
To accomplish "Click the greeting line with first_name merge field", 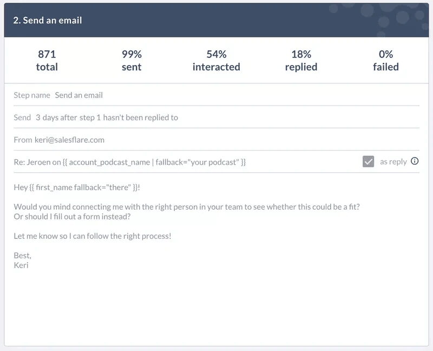I will pyautogui.click(x=77, y=187).
